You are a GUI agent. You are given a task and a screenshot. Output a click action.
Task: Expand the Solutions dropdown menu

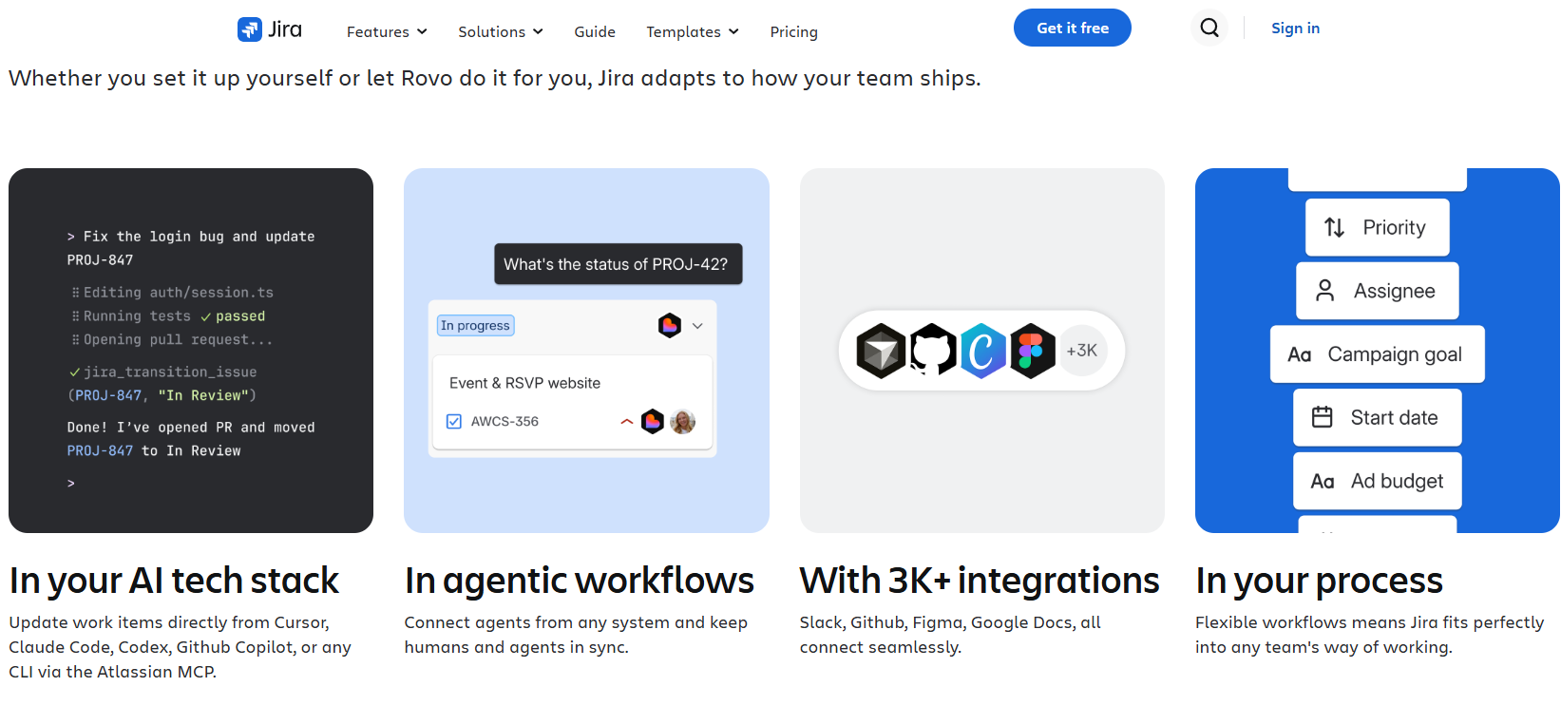coord(501,31)
